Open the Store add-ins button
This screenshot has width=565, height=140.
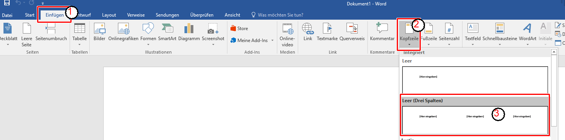point(239,29)
